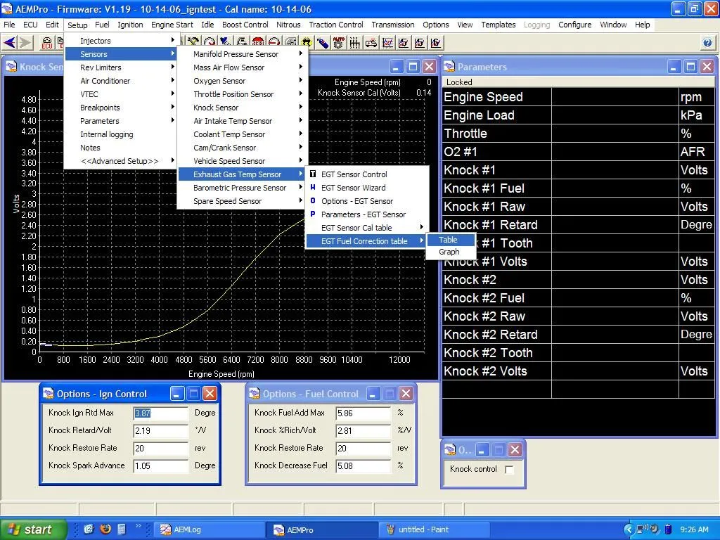Screen dimensions: 720x540
Task: Launch Firefox from the quick launch bar
Action: (105, 529)
